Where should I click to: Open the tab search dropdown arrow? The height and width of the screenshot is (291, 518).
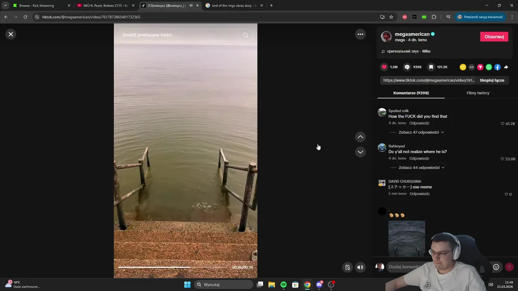tap(5, 6)
